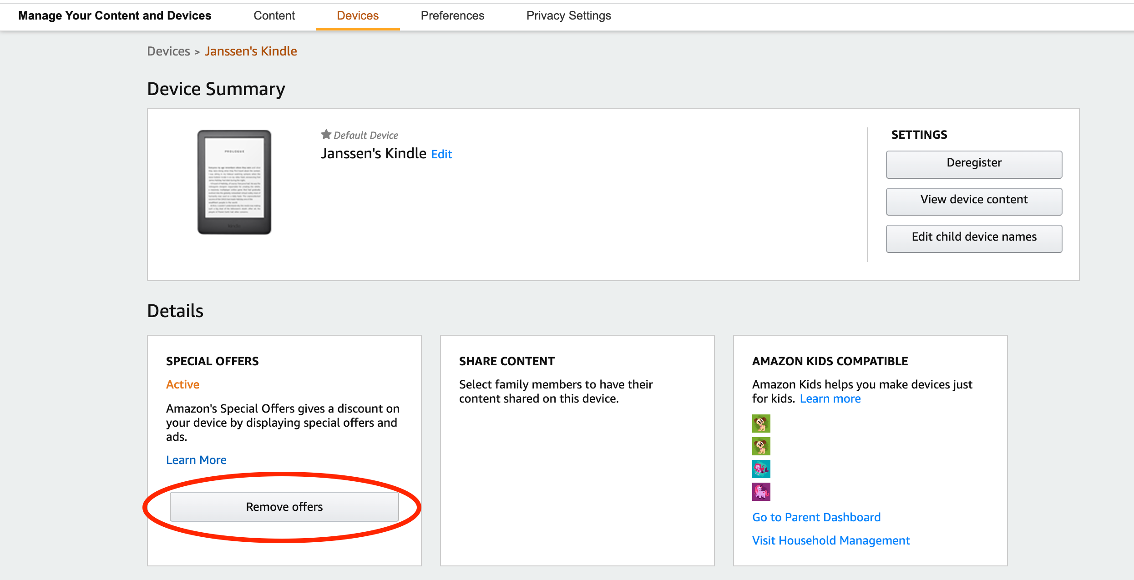Click View device content button

(x=974, y=199)
